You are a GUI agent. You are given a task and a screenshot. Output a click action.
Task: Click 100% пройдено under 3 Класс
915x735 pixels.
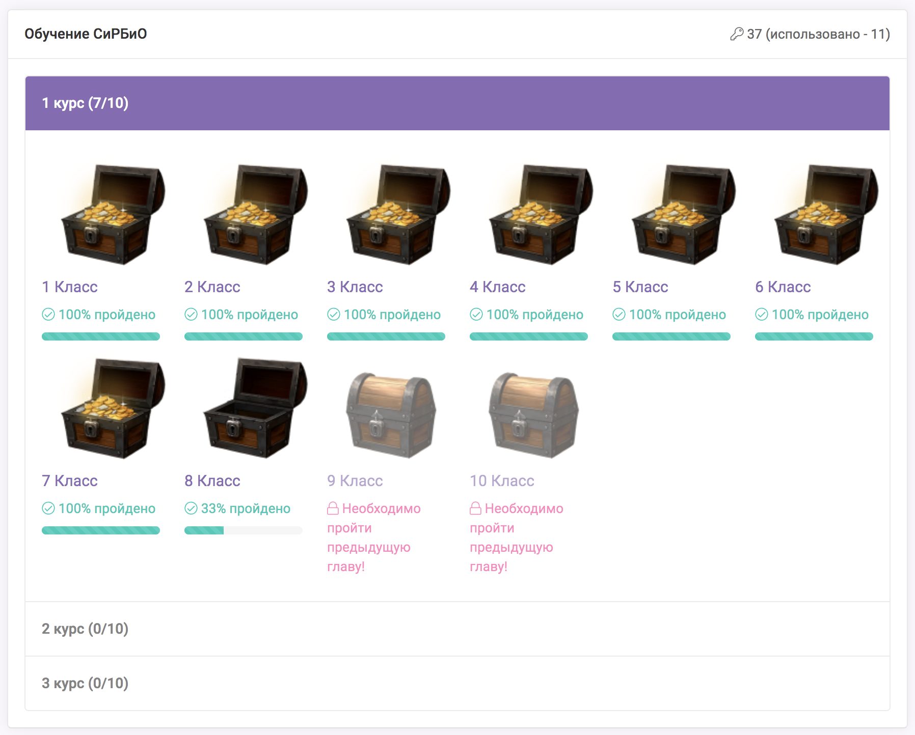(392, 315)
